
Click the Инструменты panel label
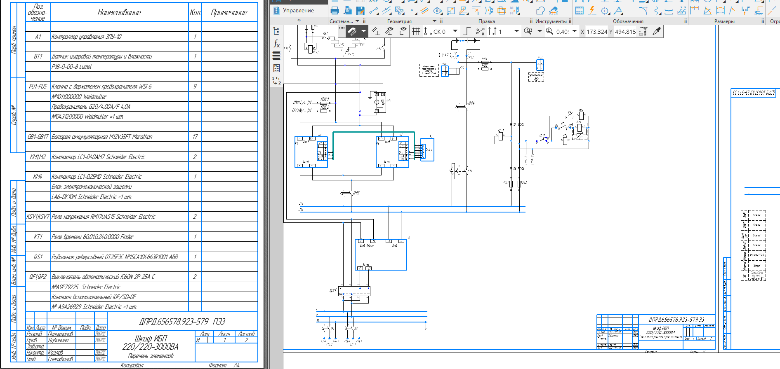pyautogui.click(x=551, y=21)
